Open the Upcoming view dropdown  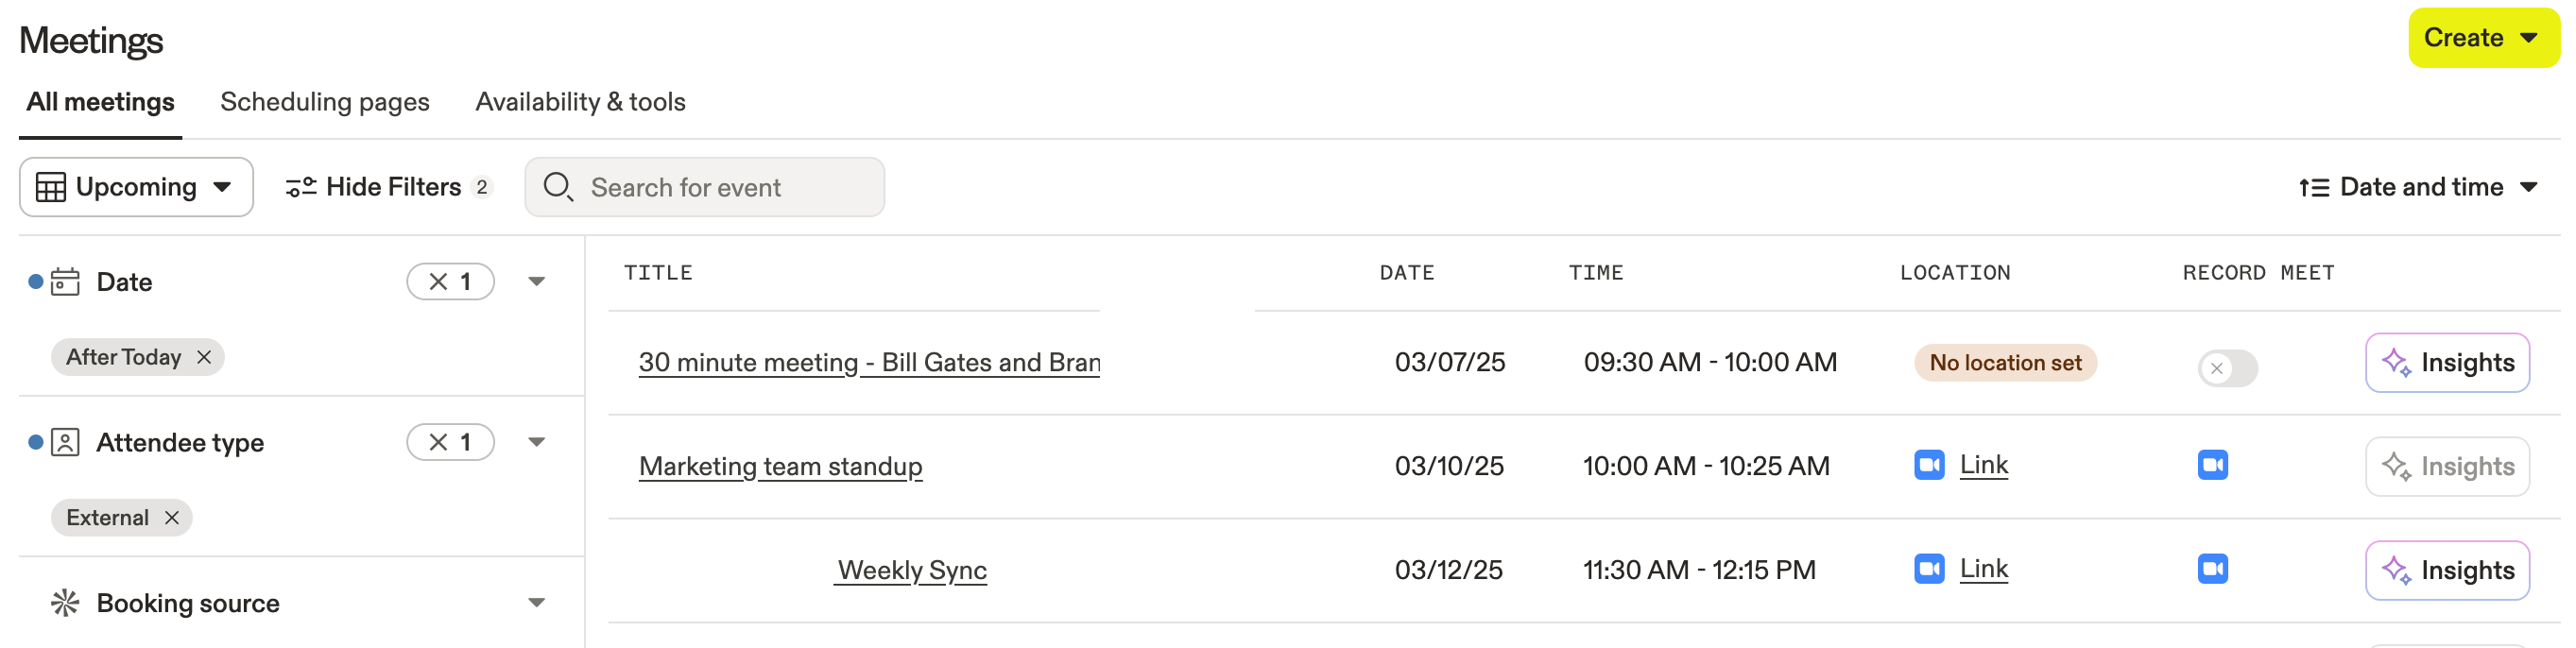tap(136, 187)
